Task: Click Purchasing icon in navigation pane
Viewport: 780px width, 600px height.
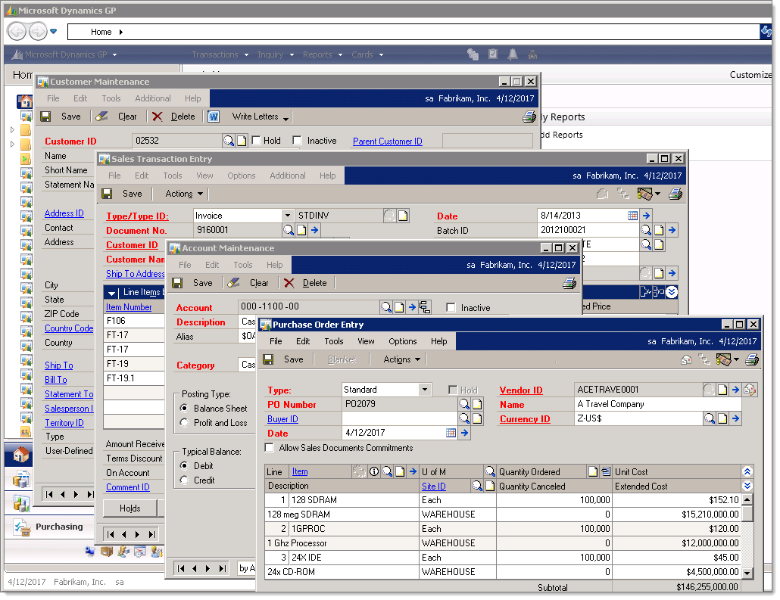Action: coord(21,527)
